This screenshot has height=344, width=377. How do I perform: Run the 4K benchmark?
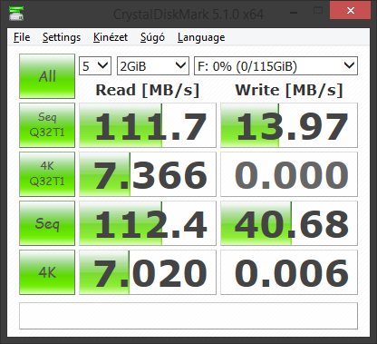(47, 272)
